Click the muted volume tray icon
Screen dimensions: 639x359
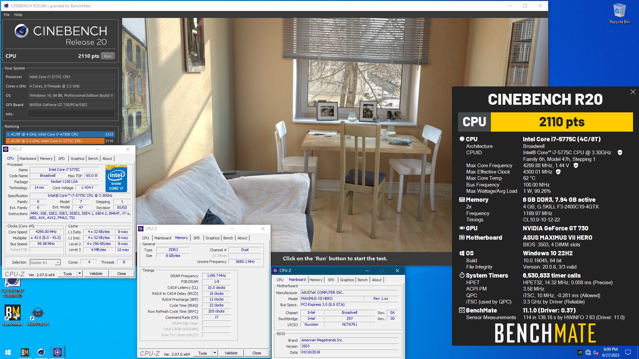click(x=596, y=352)
